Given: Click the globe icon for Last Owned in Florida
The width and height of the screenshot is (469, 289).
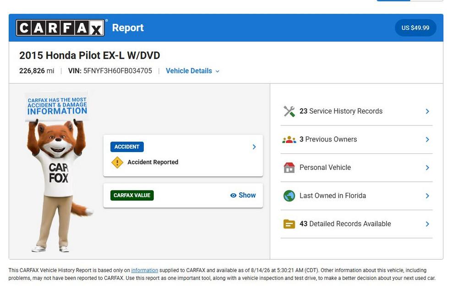Looking at the screenshot, I should coord(289,196).
